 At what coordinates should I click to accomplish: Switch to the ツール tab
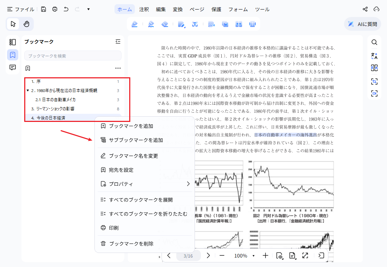click(x=262, y=9)
